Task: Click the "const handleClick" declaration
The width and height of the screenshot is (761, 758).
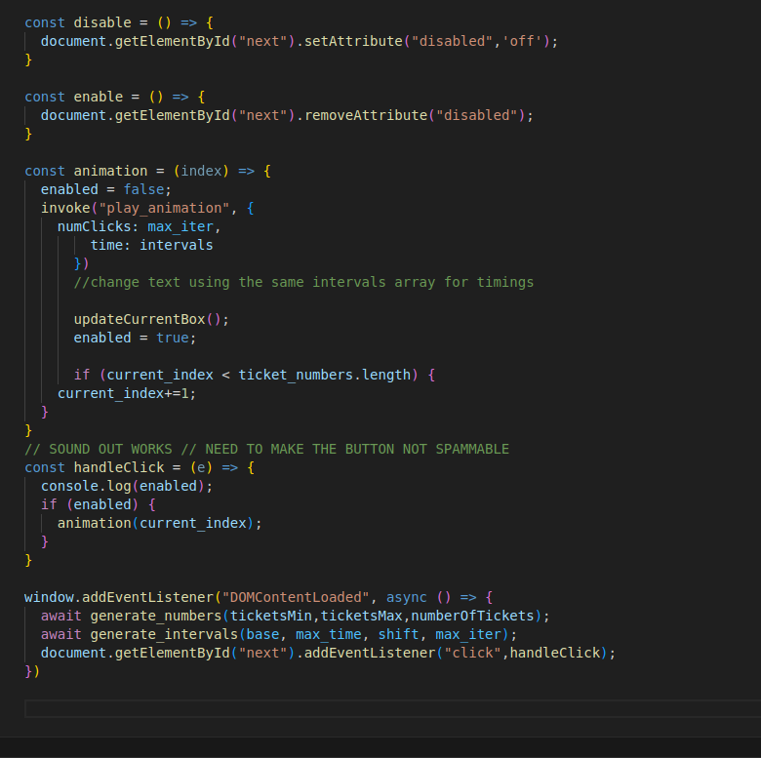Action: click(x=140, y=467)
